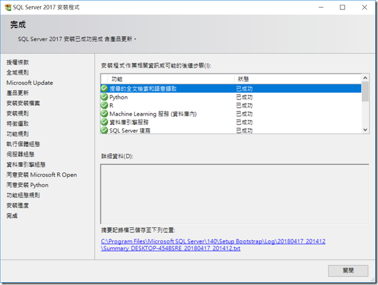This screenshot has height=285, width=378.
Task: Click 已成功 status in Machine Learning row
Action: (244, 114)
